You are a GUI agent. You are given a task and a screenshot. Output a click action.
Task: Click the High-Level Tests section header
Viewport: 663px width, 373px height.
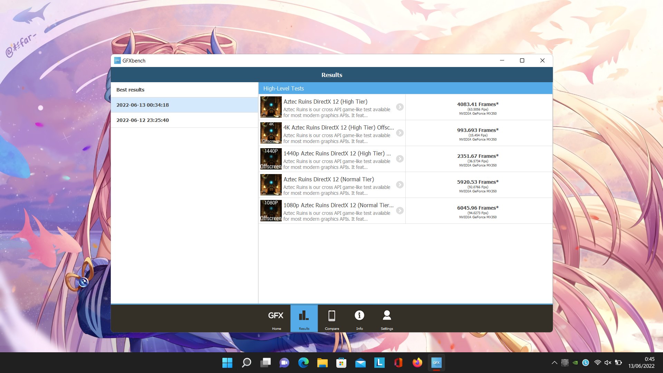coord(405,88)
